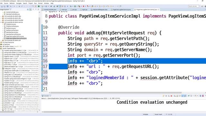Select the src/main/resources folder
206x116 pixels.
coord(8,42)
